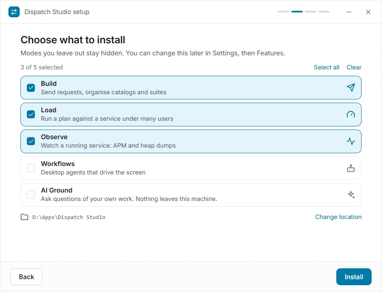
Task: Open Change location link
Action: [x=338, y=217]
